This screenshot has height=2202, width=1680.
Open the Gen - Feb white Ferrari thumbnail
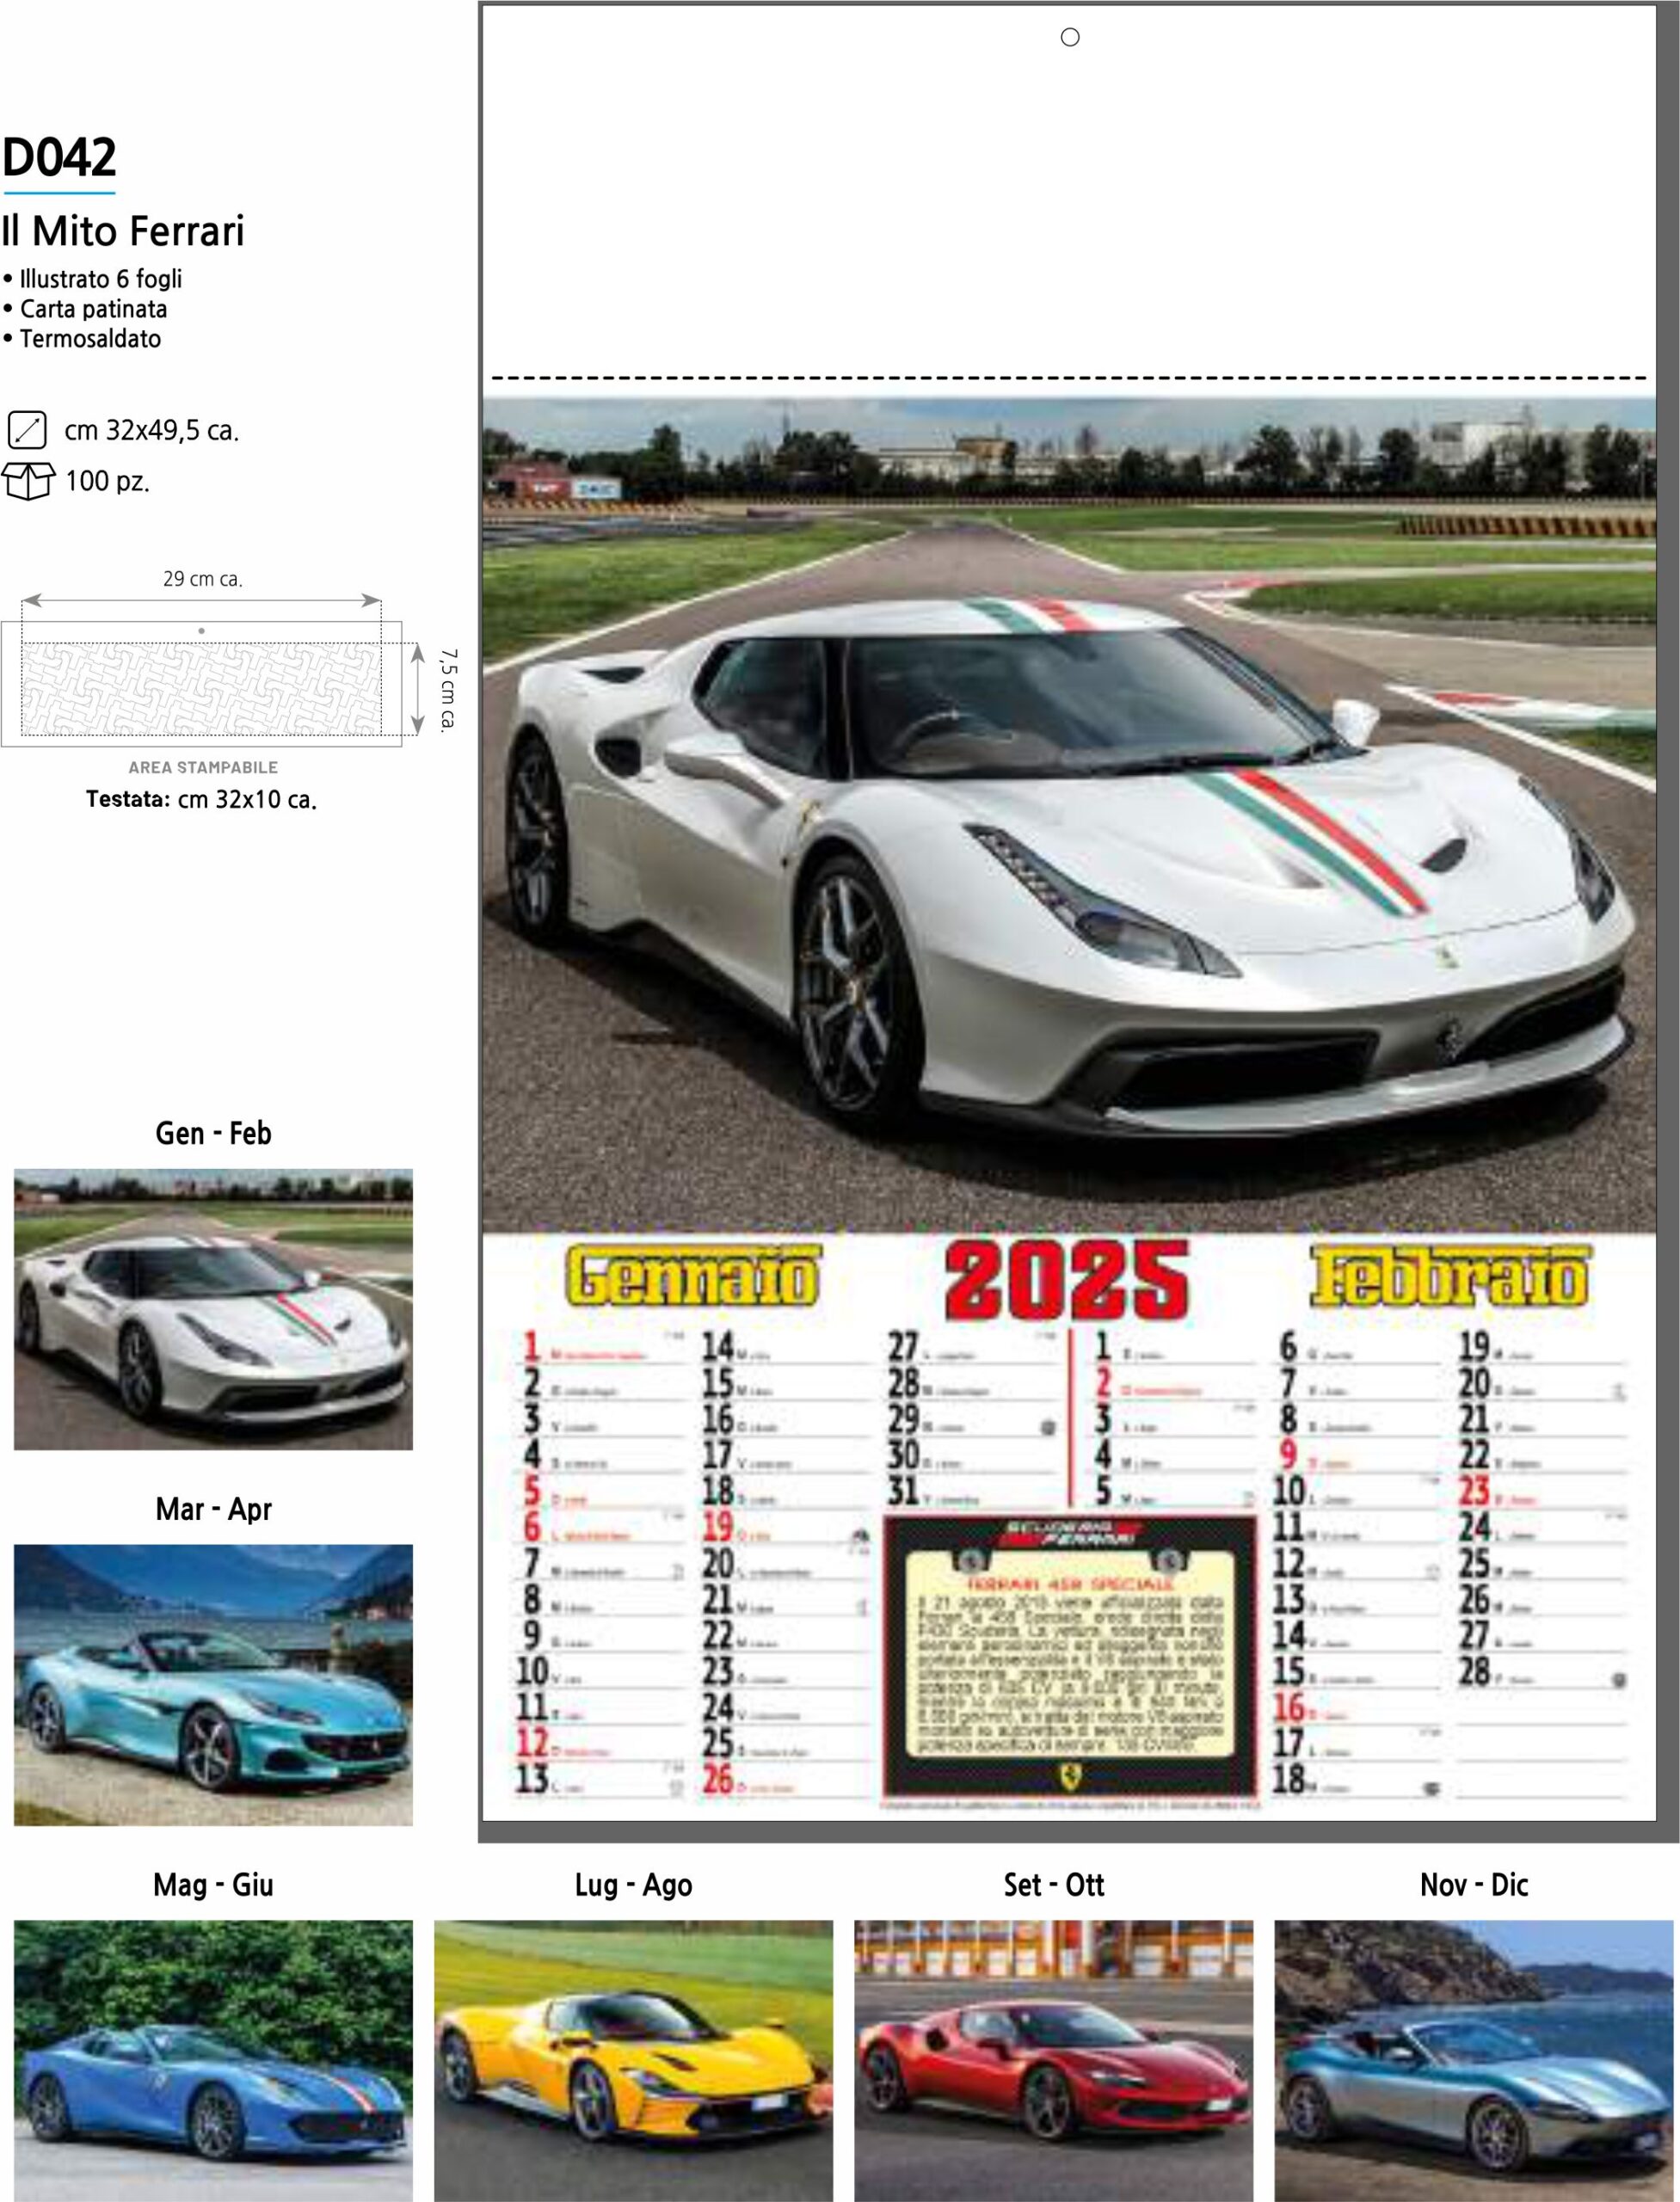tap(213, 1309)
